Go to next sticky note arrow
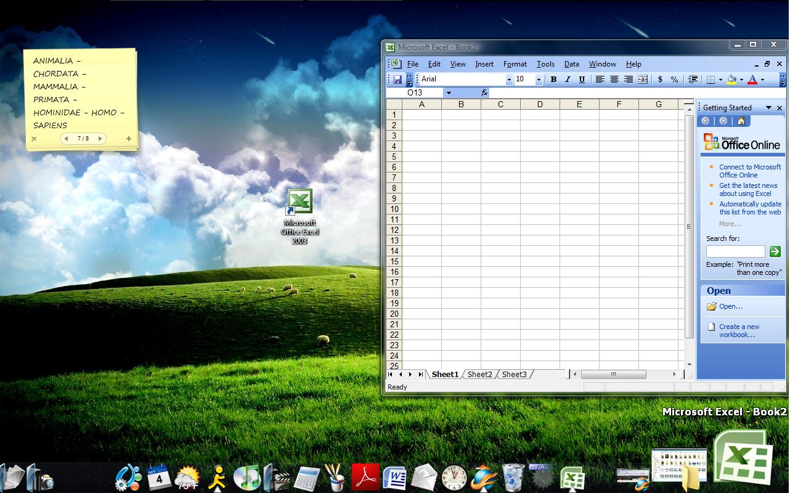 click(x=100, y=139)
